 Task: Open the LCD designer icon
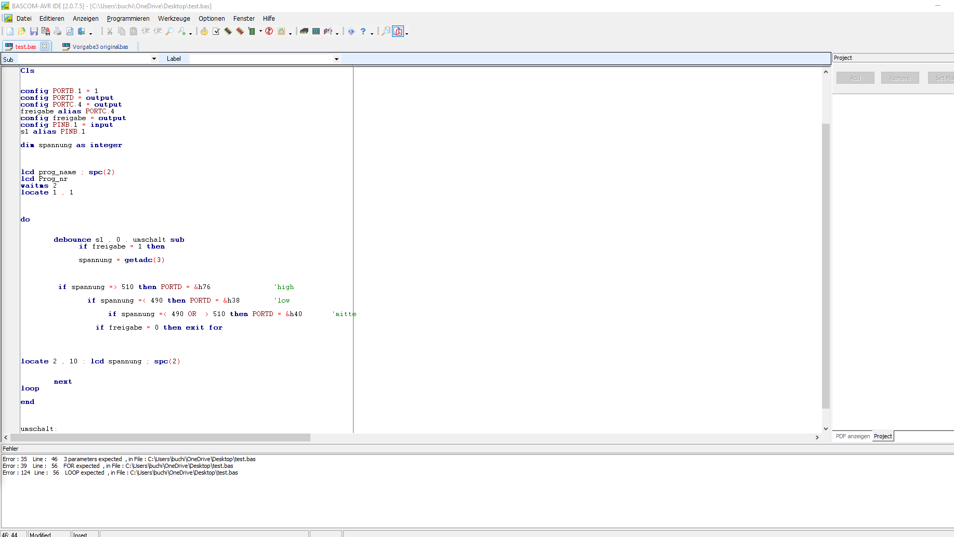[x=316, y=32]
